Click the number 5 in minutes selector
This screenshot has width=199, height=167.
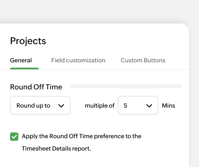pyautogui.click(x=125, y=106)
